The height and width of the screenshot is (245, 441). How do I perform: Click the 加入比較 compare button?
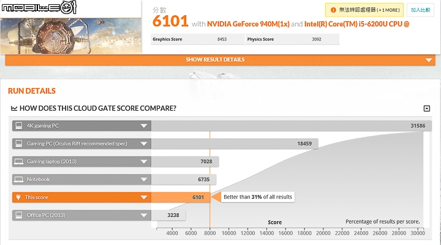(x=420, y=10)
